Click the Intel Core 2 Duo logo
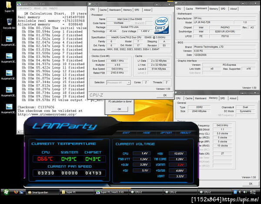This screenshot has width=261, height=204. 161,25
